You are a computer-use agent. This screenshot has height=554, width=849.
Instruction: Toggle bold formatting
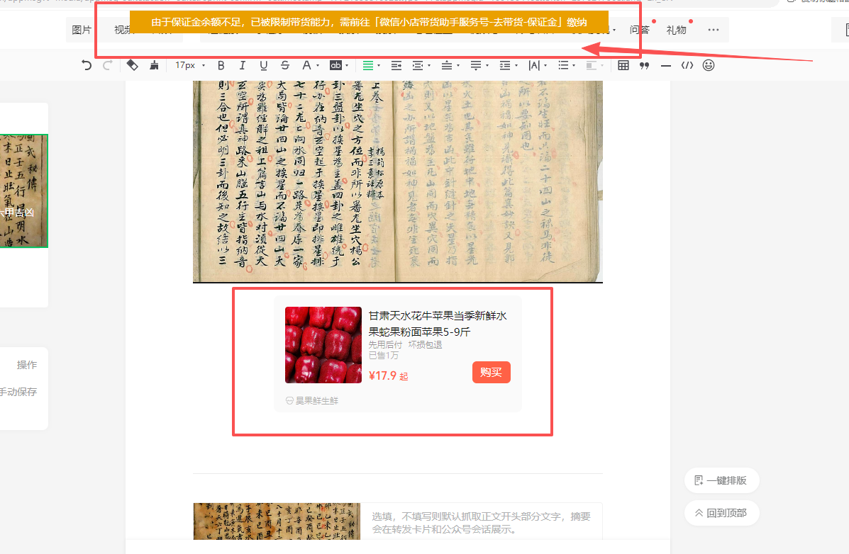pyautogui.click(x=221, y=65)
